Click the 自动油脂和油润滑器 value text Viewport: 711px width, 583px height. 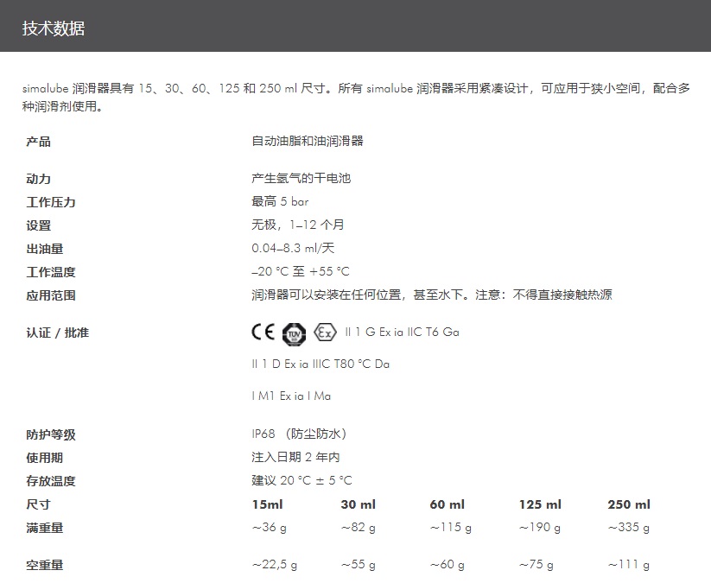coord(308,141)
